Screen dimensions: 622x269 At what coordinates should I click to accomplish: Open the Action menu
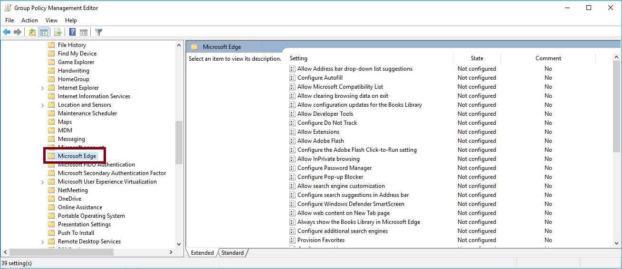(x=29, y=20)
